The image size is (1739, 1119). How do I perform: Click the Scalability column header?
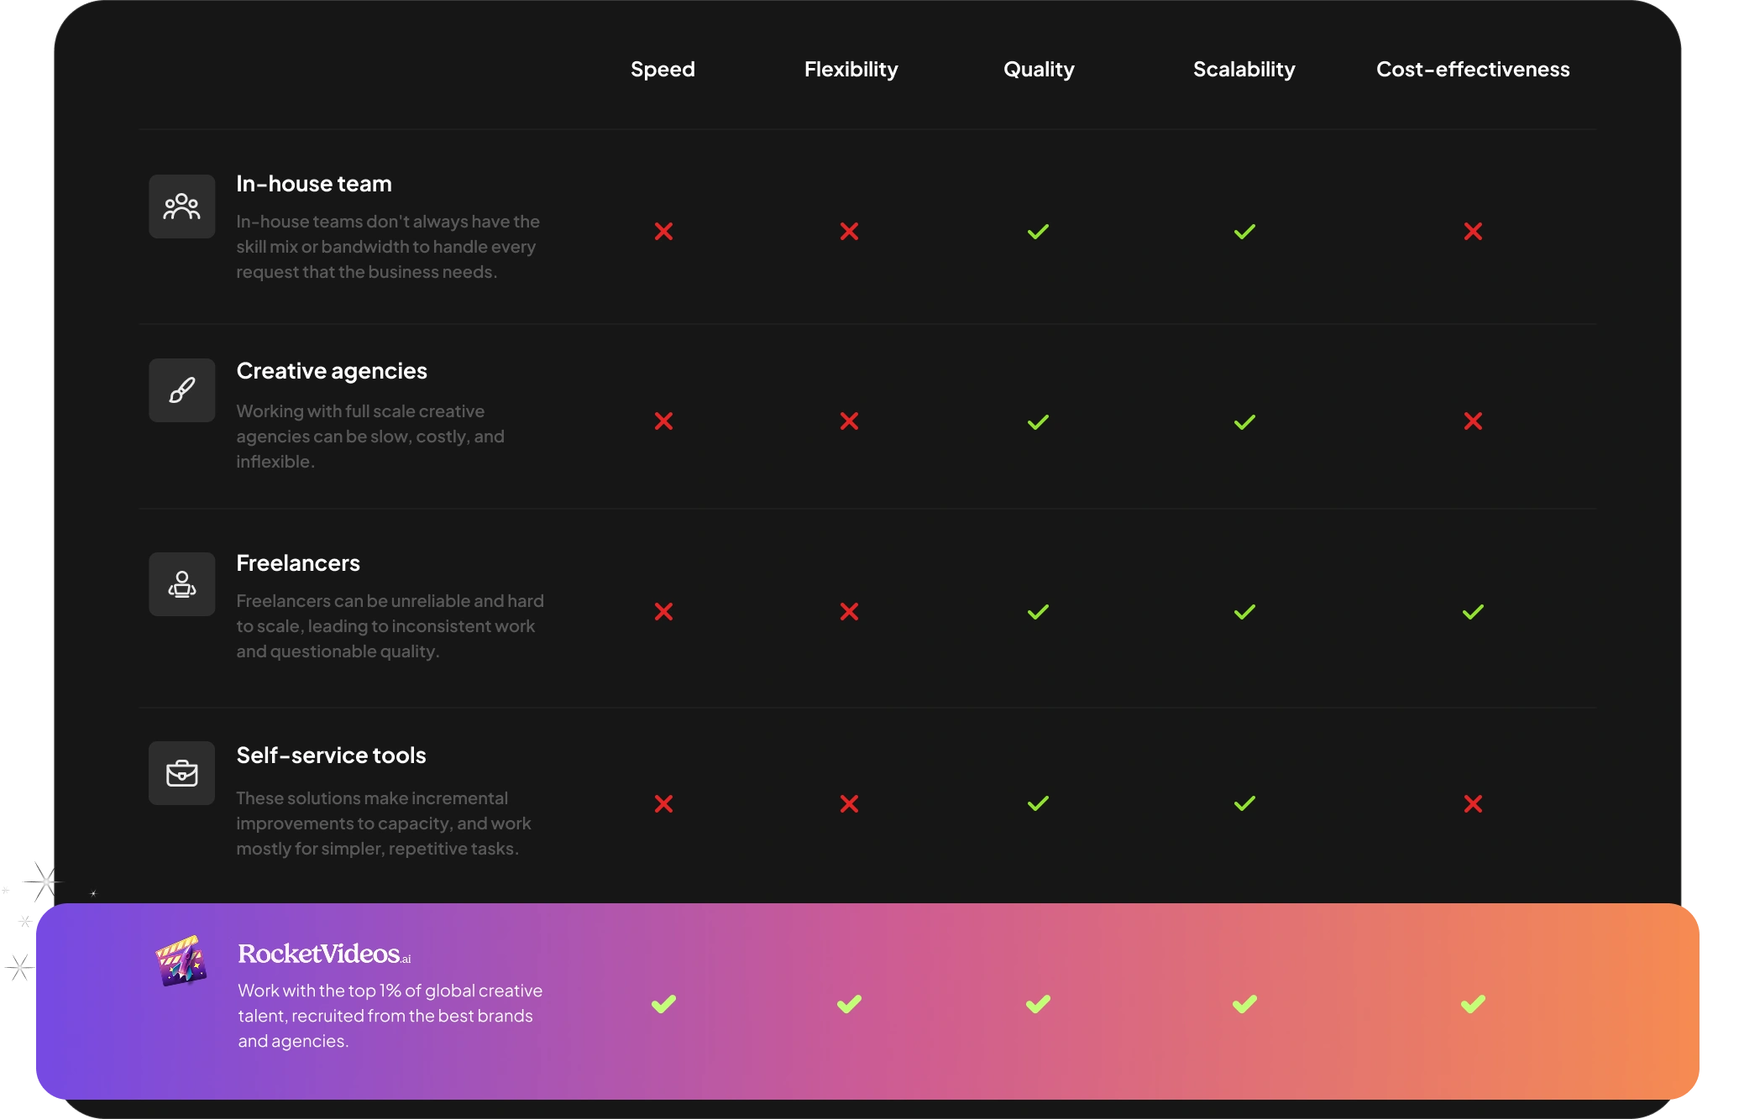[1244, 69]
